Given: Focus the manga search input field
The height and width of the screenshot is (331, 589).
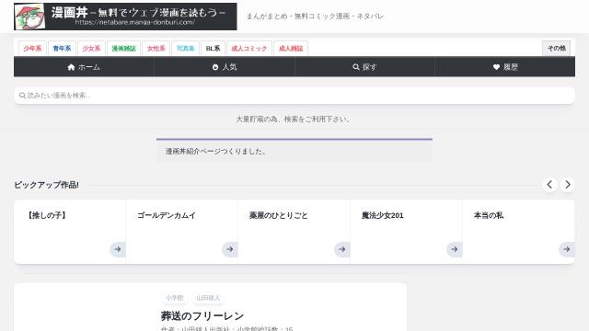Looking at the screenshot, I should (294, 96).
